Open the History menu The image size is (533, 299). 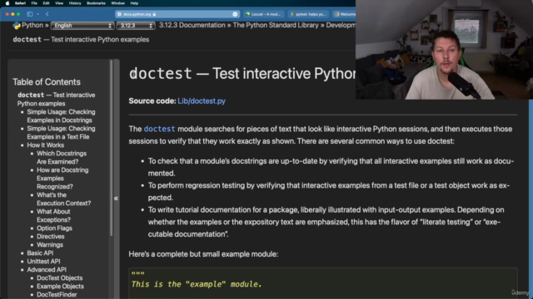pos(75,3)
